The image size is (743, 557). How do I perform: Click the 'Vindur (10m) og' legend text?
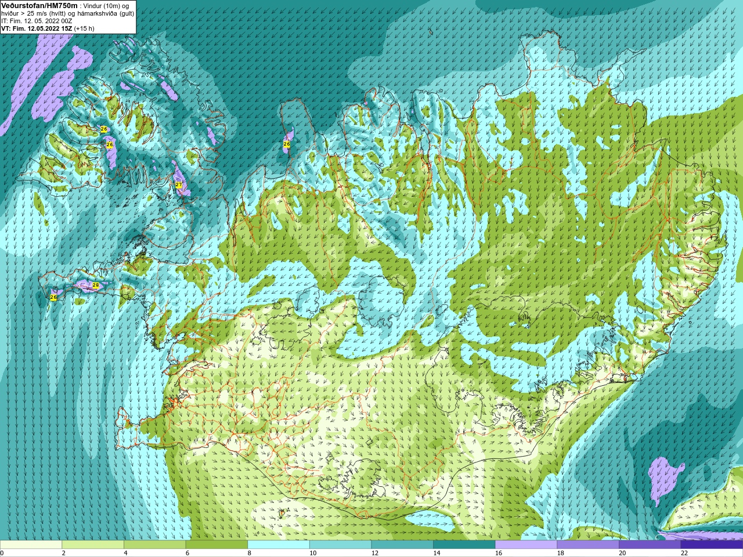click(x=106, y=6)
